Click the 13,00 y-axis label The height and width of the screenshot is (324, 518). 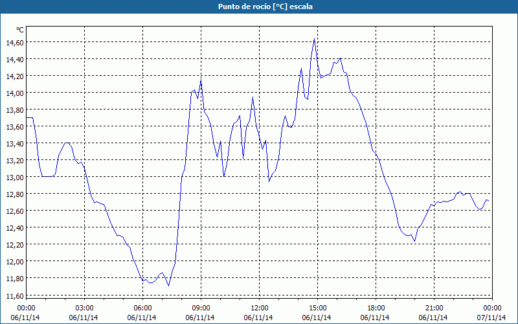[15, 177]
